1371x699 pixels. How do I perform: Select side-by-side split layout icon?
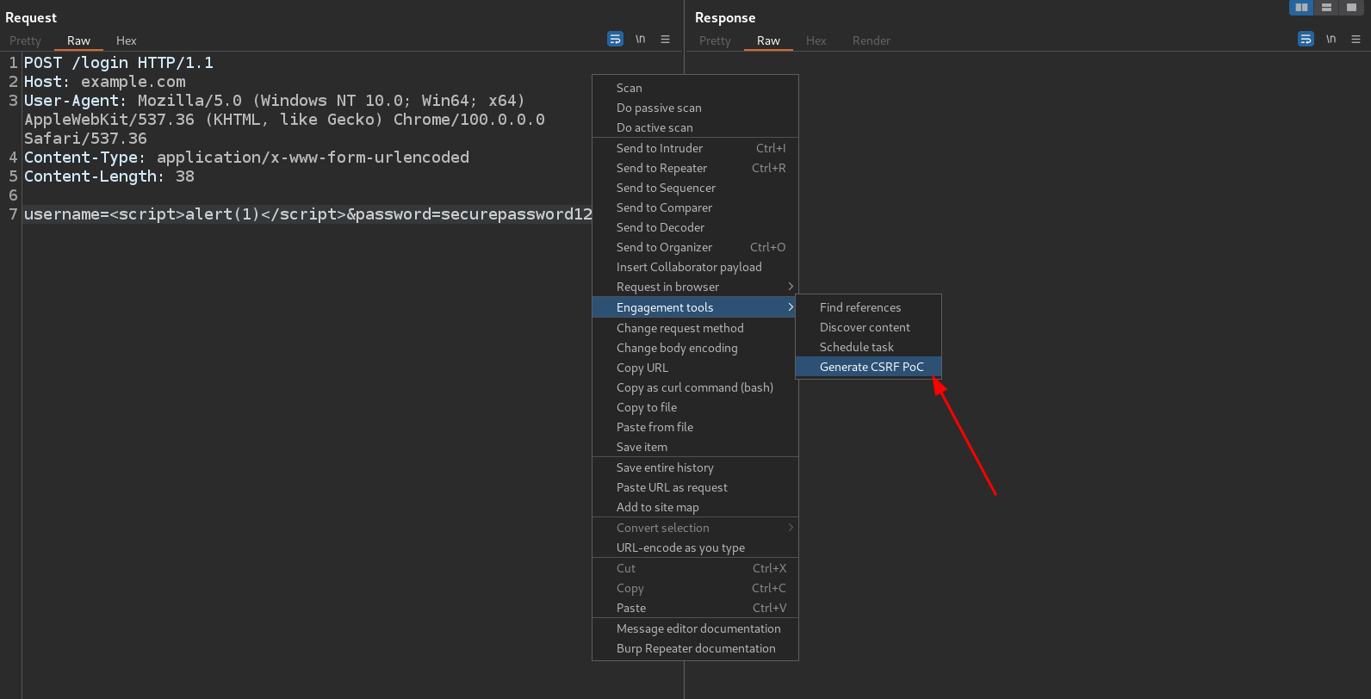(x=1301, y=7)
